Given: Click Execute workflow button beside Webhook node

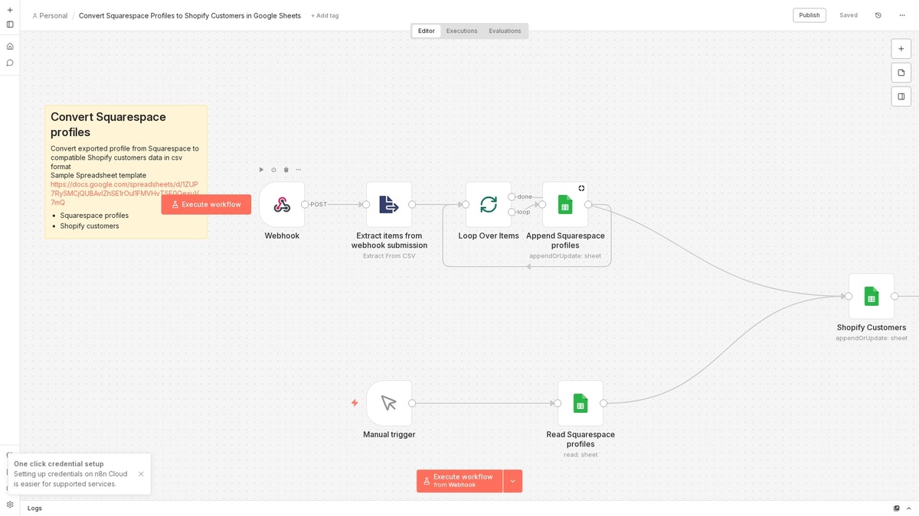Looking at the screenshot, I should click(206, 204).
